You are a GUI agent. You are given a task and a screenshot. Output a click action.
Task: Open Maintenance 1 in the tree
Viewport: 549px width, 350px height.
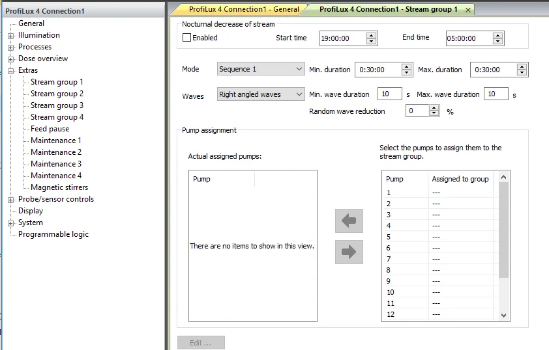[56, 141]
